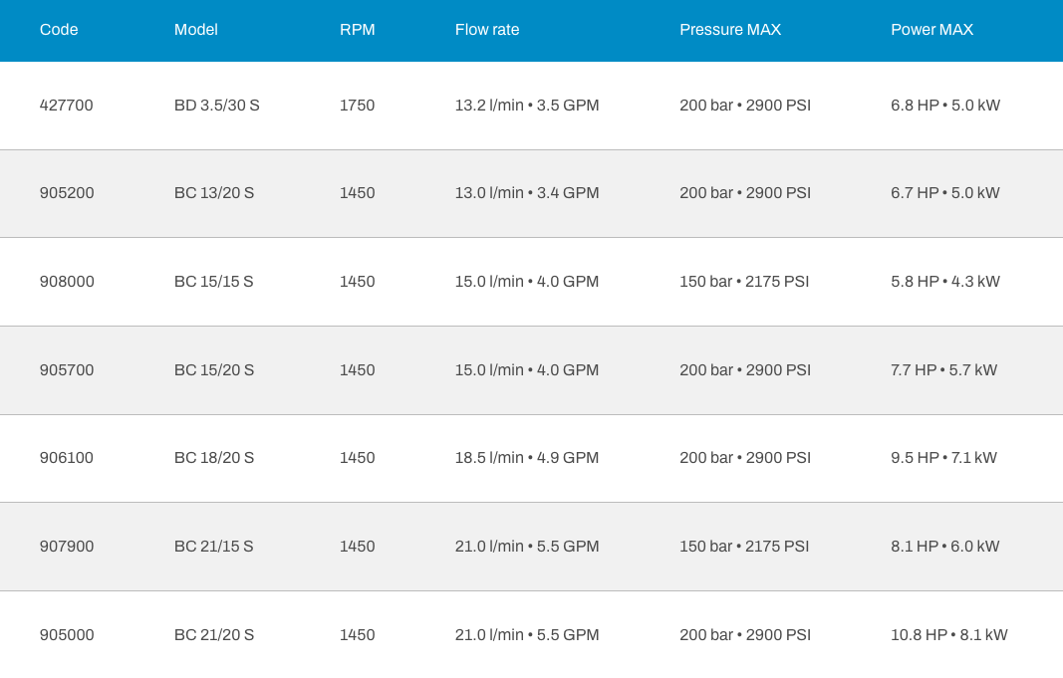
Task: Select product code 905700
Action: (x=67, y=370)
